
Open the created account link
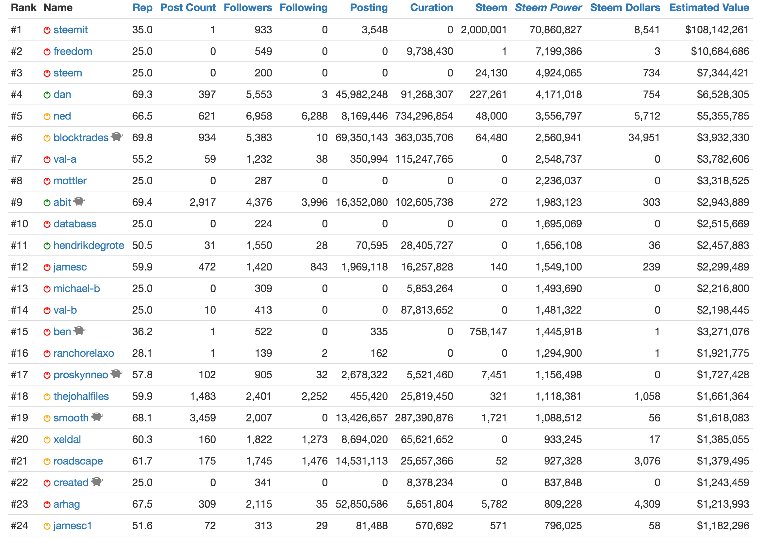71,483
